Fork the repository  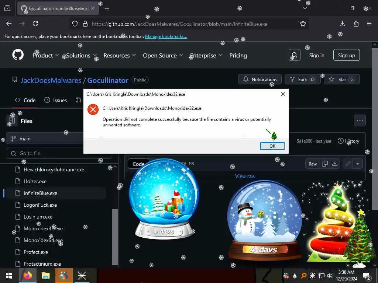(x=303, y=79)
